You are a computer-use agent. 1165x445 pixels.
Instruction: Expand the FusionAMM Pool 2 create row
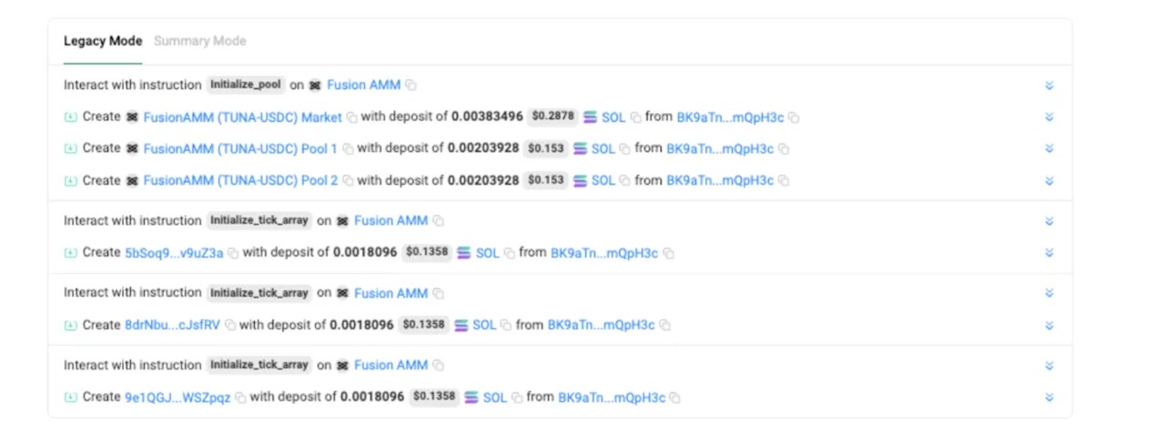(x=1048, y=181)
